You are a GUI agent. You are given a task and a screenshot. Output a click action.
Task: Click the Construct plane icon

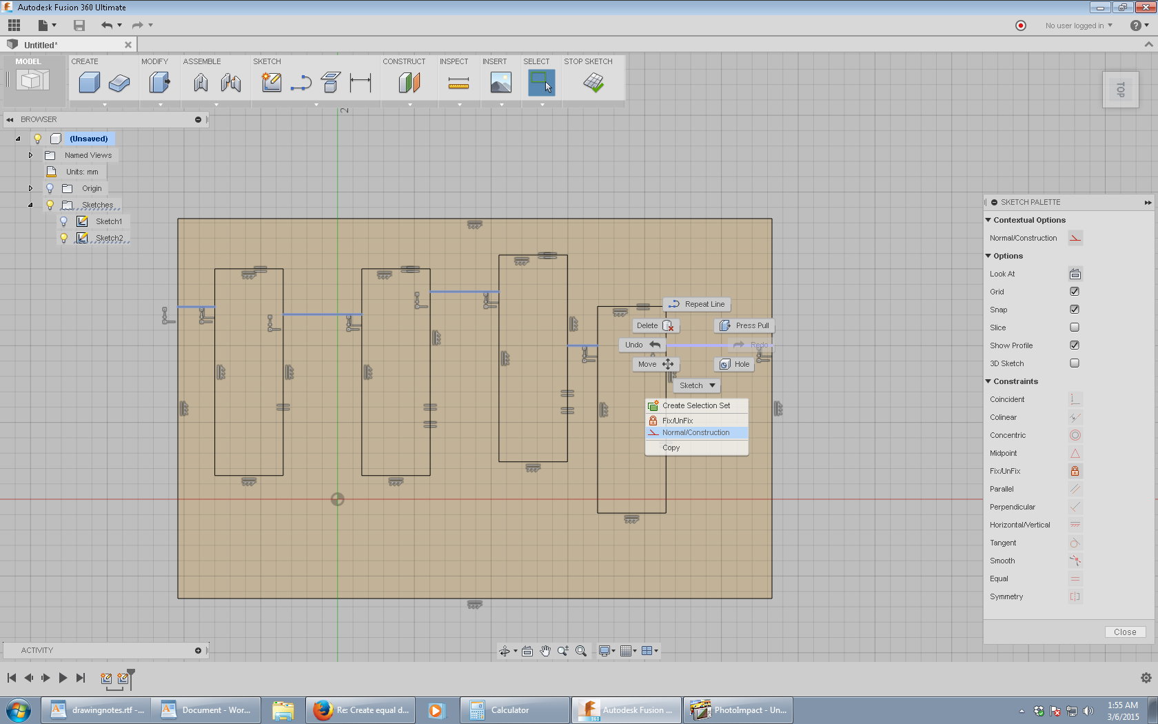point(409,83)
